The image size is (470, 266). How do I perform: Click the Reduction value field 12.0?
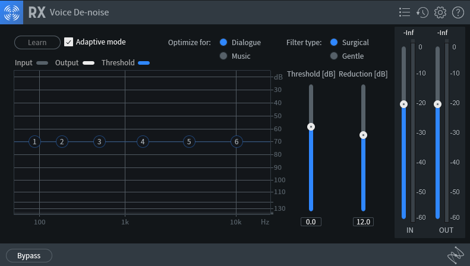[363, 221]
